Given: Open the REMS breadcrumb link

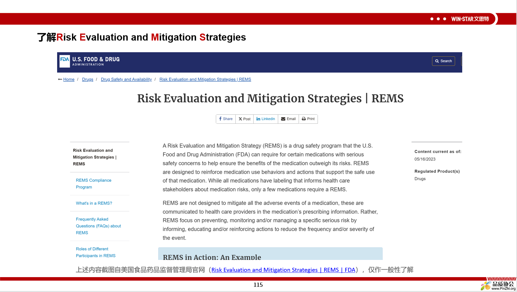Looking at the screenshot, I should (x=205, y=79).
